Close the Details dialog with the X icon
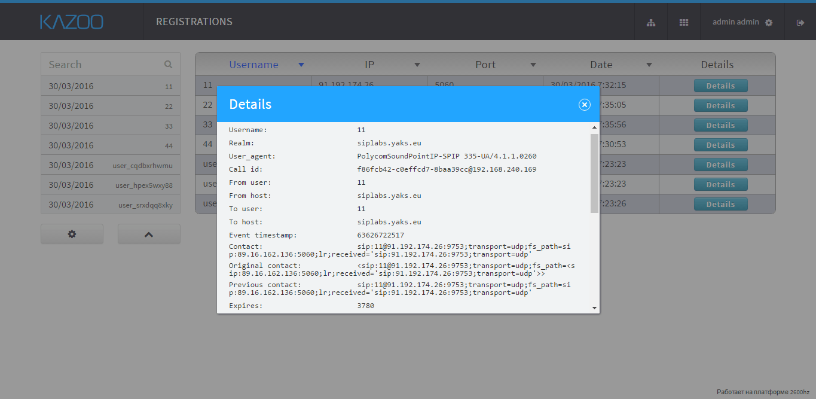 (584, 105)
